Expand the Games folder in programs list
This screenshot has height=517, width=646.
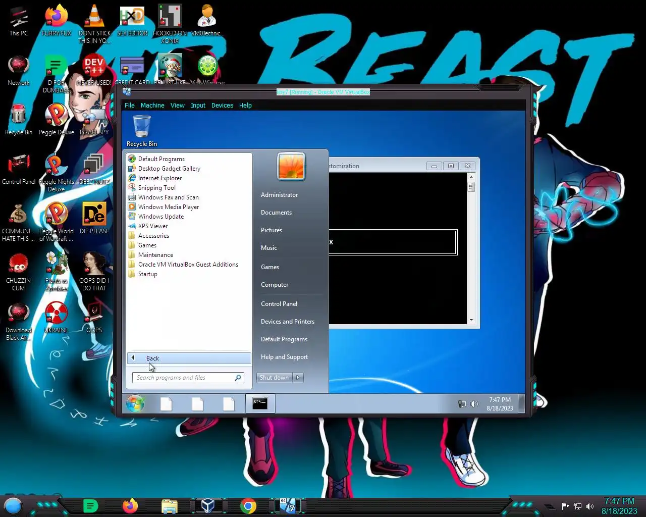[x=189, y=245]
